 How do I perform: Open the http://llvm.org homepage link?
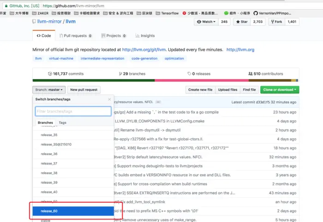point(240,50)
